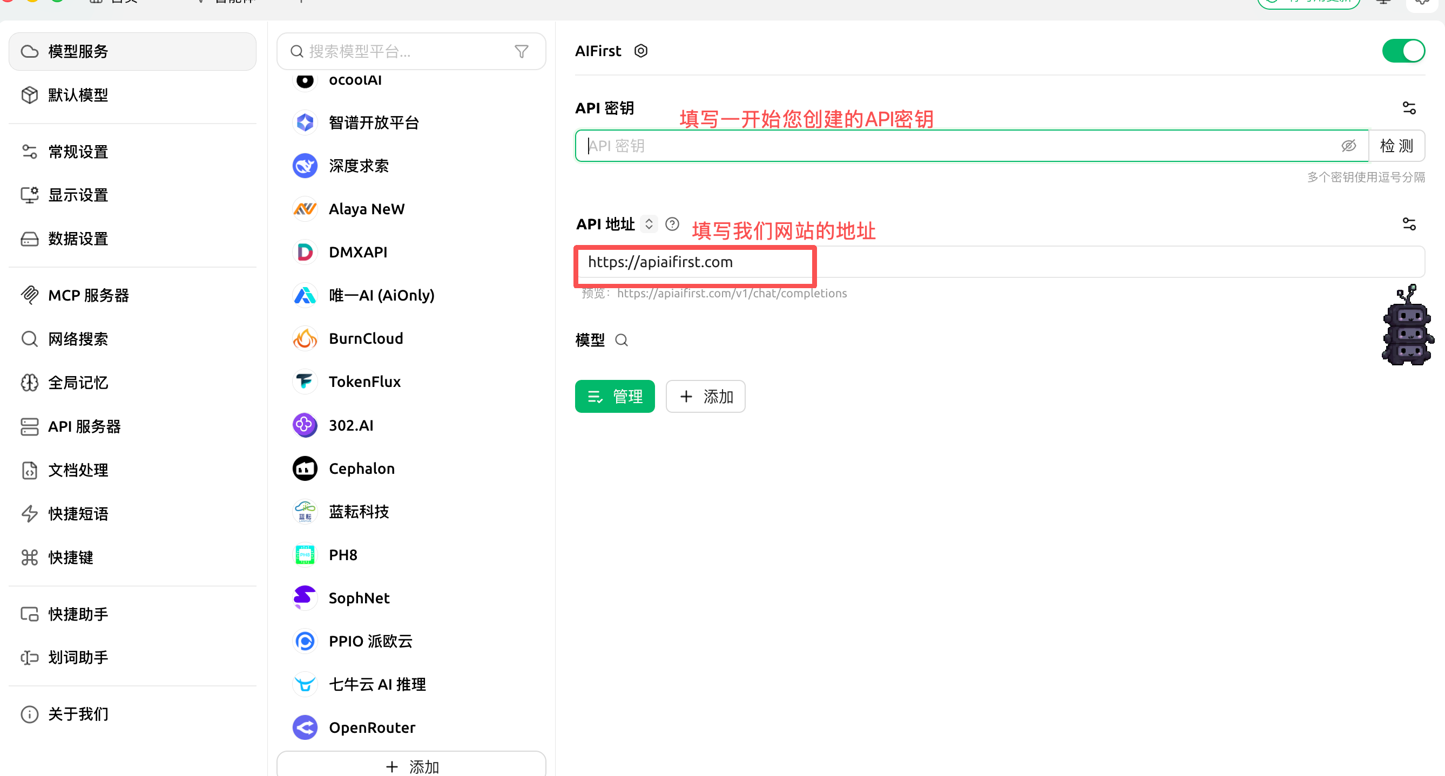The height and width of the screenshot is (776, 1445).
Task: Open 划词助手 settings
Action: (132, 658)
